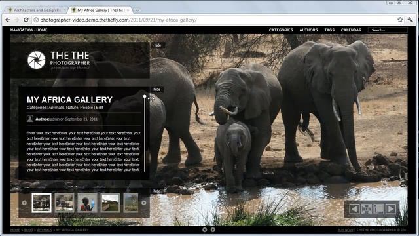419x236 pixels.
Task: Bookmark this page with the star
Action: pyautogui.click(x=400, y=20)
